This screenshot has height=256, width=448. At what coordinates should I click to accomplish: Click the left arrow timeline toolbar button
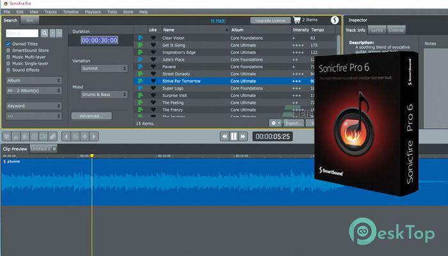tap(67, 136)
